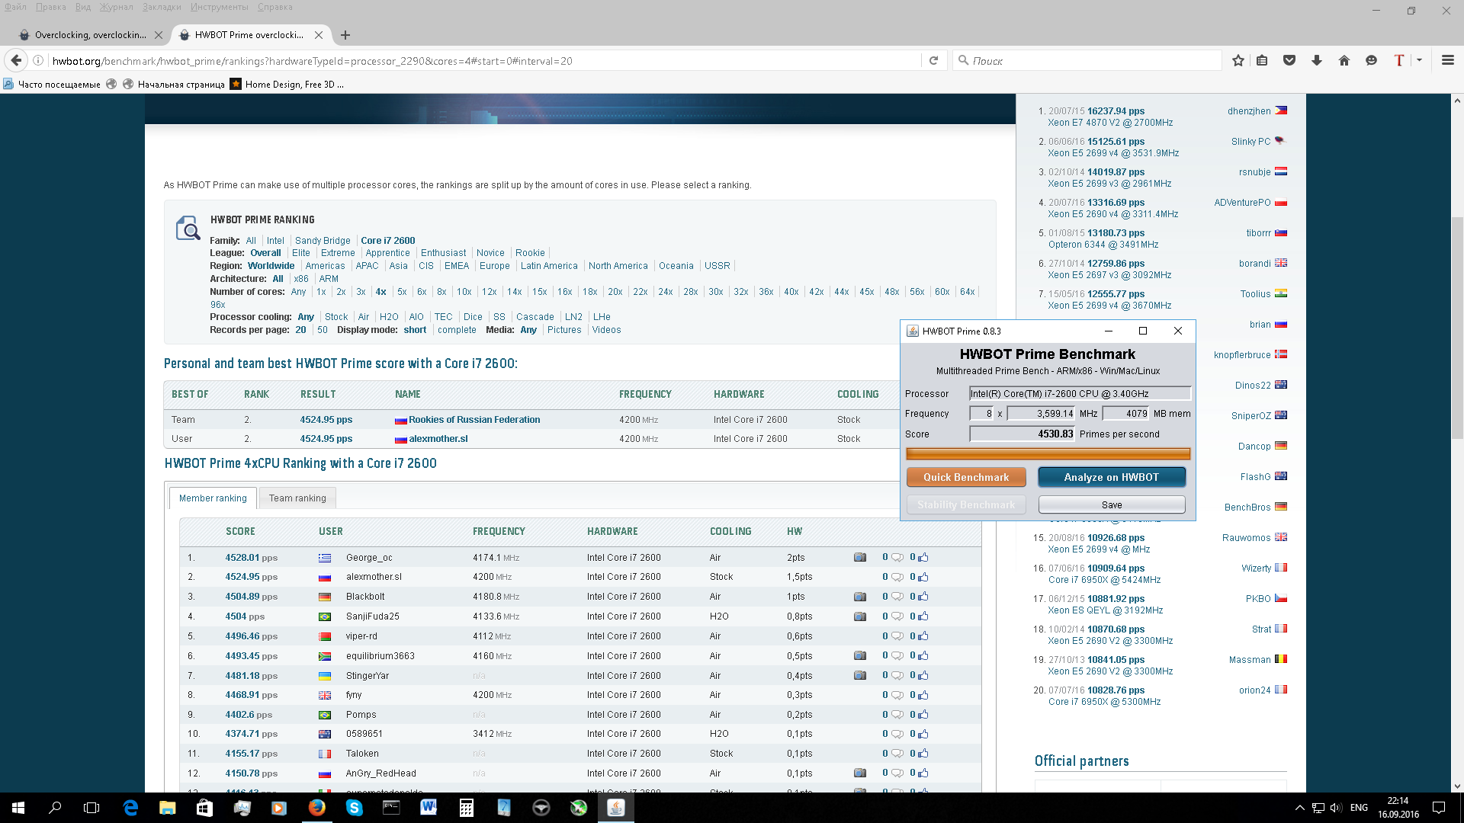Select 8x number of cores
This screenshot has height=823, width=1464.
[x=441, y=292]
